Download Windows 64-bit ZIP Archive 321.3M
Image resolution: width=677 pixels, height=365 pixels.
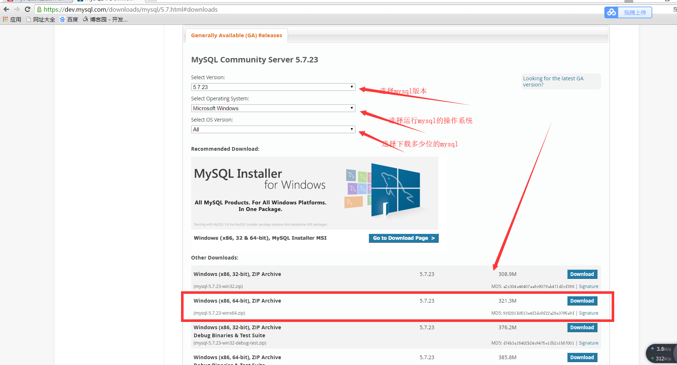tap(582, 301)
